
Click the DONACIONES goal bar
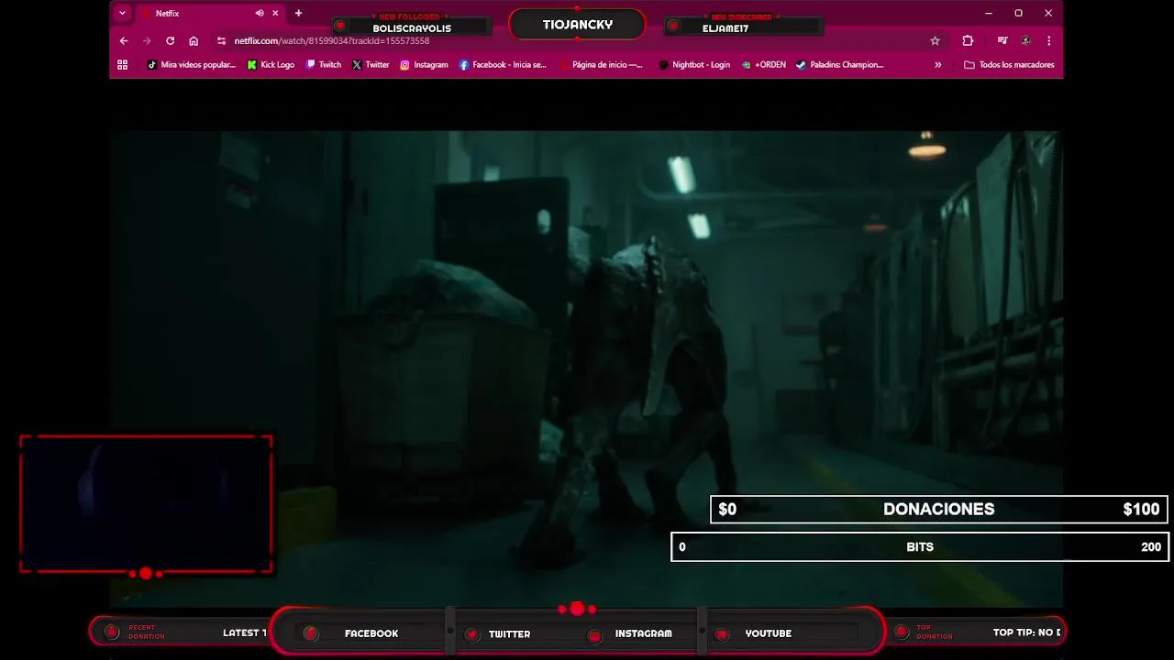[939, 510]
